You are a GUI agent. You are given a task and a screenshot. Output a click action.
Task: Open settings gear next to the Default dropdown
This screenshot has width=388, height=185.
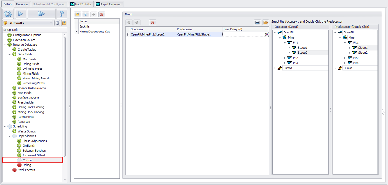point(57,23)
